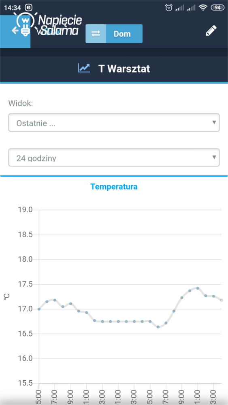
Task: Tap the battery indicator showing 94
Action: tap(217, 8)
